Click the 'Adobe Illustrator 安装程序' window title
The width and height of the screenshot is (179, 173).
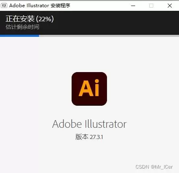(40, 6)
